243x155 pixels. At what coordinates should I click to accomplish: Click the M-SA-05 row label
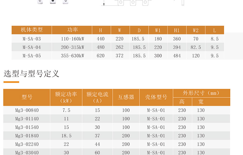coord(32,56)
